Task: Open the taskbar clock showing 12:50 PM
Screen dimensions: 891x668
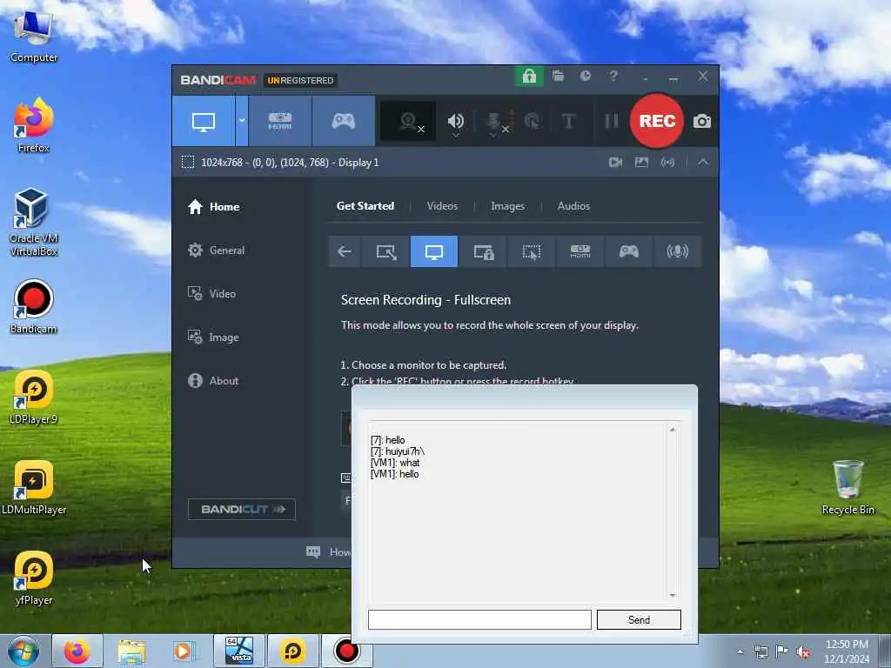Action: [x=847, y=651]
